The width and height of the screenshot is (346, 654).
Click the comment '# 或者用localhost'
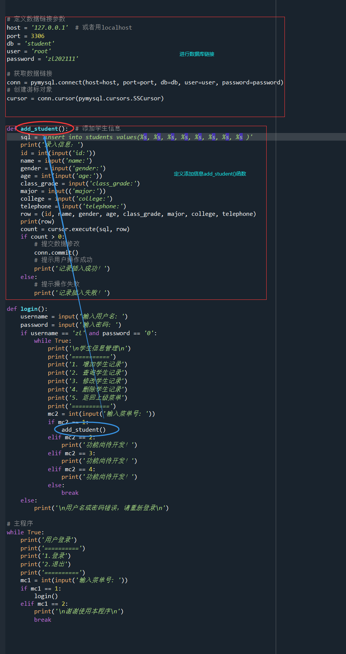point(104,27)
